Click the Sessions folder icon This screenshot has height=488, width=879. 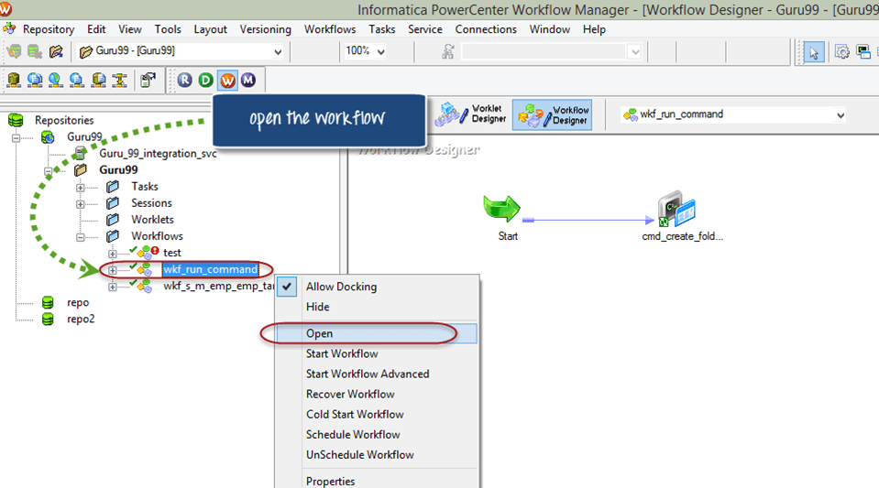(113, 203)
